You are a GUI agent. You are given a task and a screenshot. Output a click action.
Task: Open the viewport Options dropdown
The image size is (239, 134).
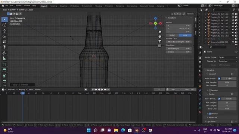tap(191, 14)
